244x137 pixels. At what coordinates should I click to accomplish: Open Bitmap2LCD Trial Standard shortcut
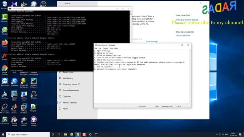(24, 83)
